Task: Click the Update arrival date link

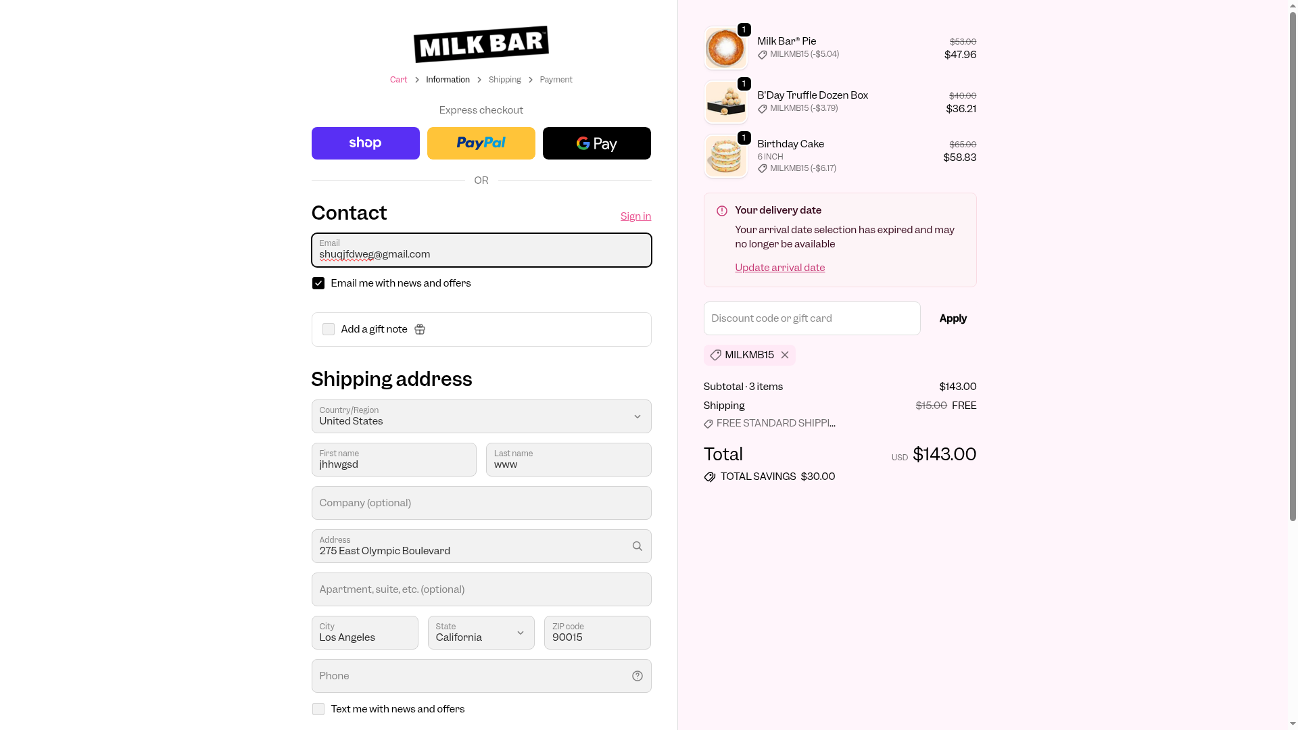Action: 780,268
